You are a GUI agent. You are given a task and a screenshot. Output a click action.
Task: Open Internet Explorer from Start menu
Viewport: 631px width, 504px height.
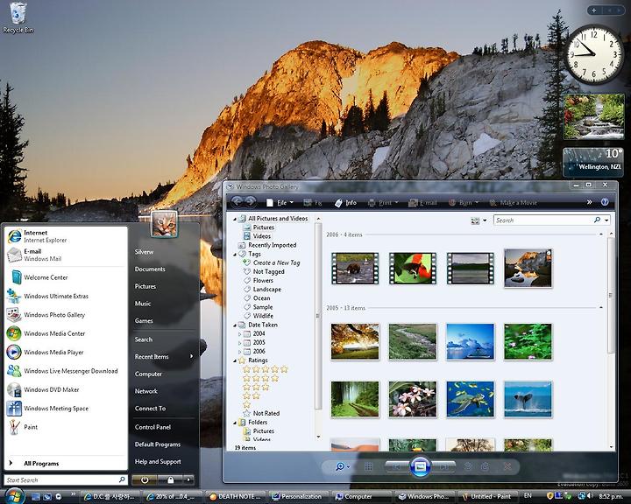coord(66,236)
